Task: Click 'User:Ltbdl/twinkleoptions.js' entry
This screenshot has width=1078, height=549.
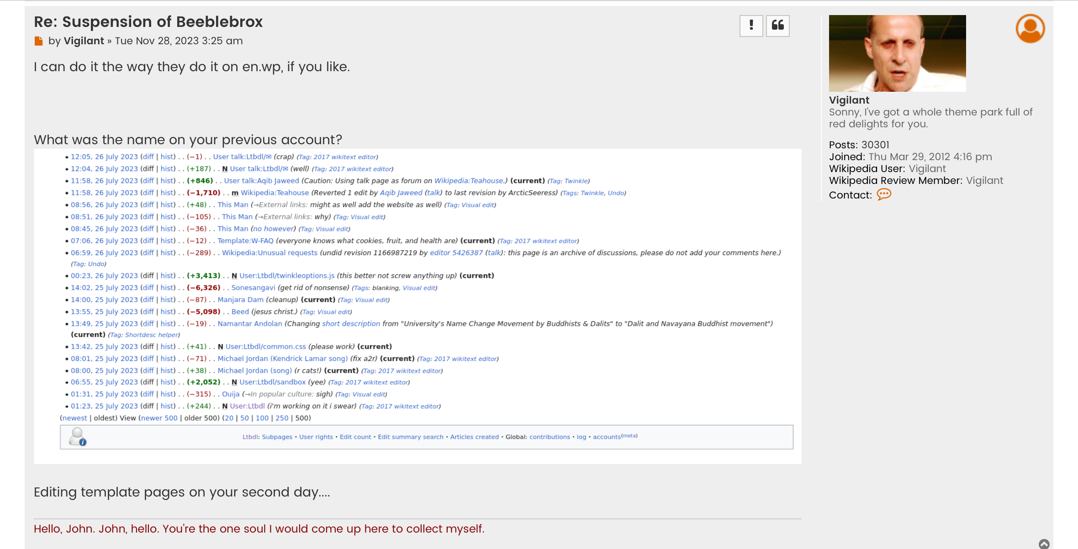Action: tap(287, 276)
